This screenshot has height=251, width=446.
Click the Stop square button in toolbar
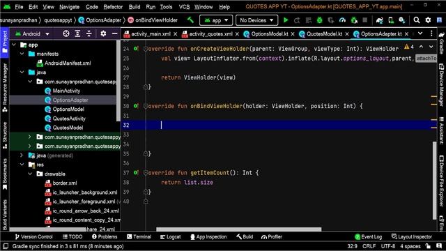(x=364, y=20)
